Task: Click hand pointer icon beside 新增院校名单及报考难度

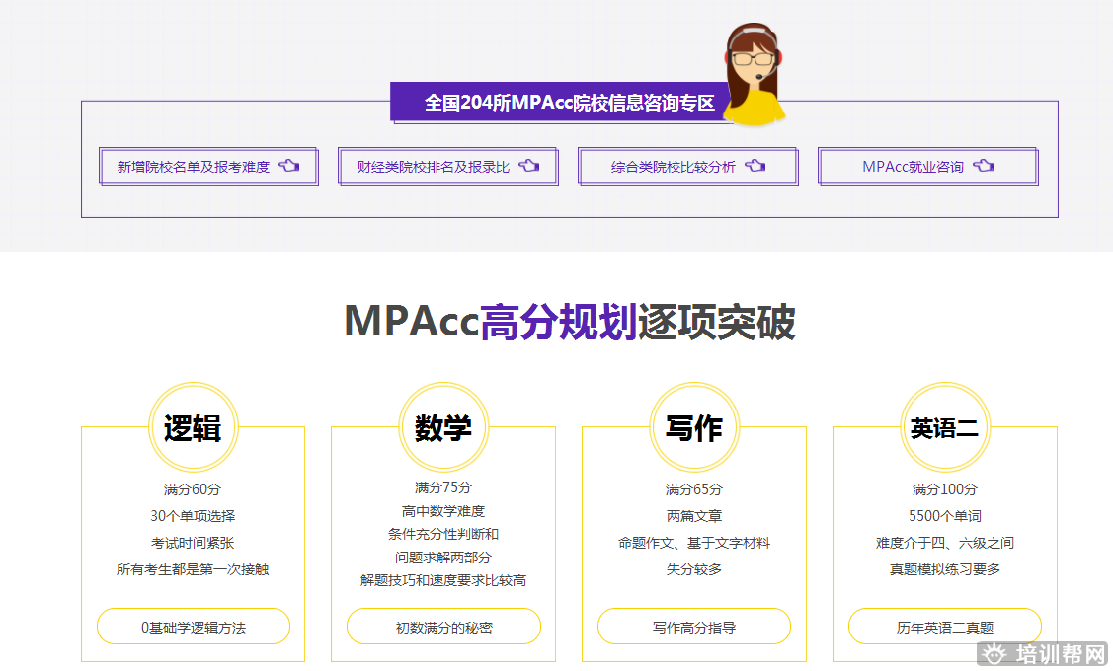Action: [x=288, y=166]
